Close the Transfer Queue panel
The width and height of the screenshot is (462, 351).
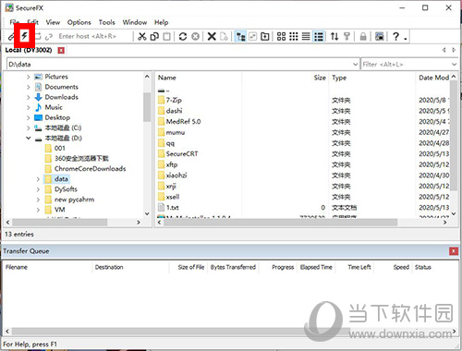tap(454, 251)
